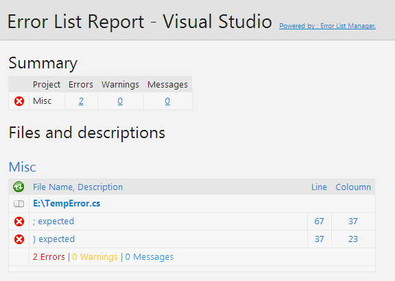Click the Project column header in Summary
This screenshot has height=281, width=395.
point(47,85)
